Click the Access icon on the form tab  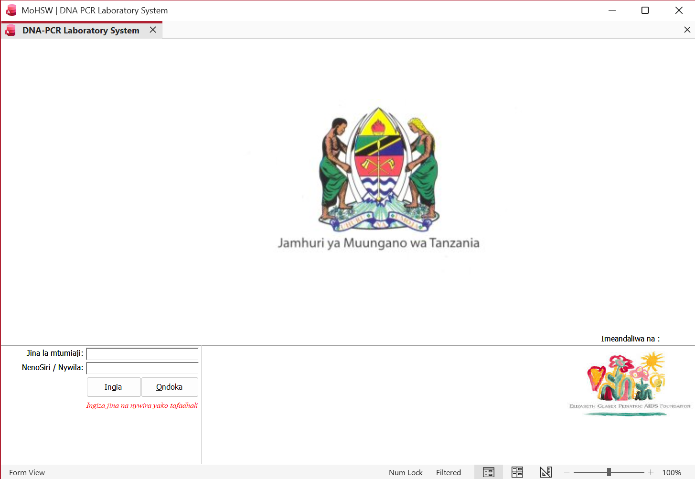tap(11, 31)
